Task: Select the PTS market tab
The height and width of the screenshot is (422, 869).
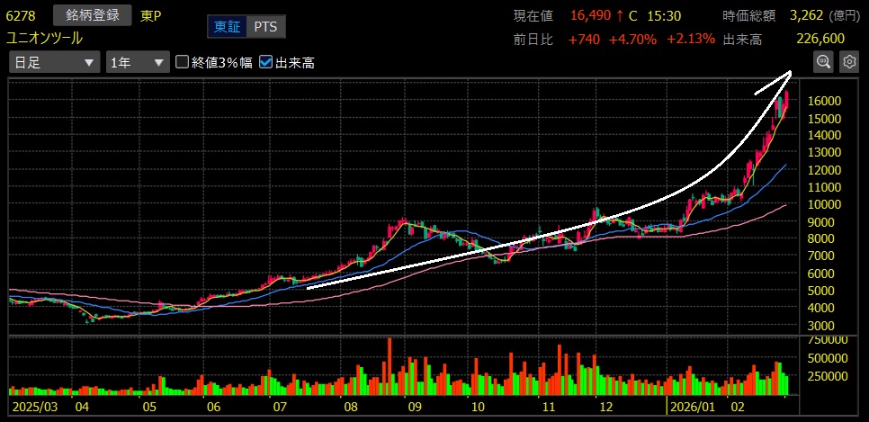Action: click(265, 27)
